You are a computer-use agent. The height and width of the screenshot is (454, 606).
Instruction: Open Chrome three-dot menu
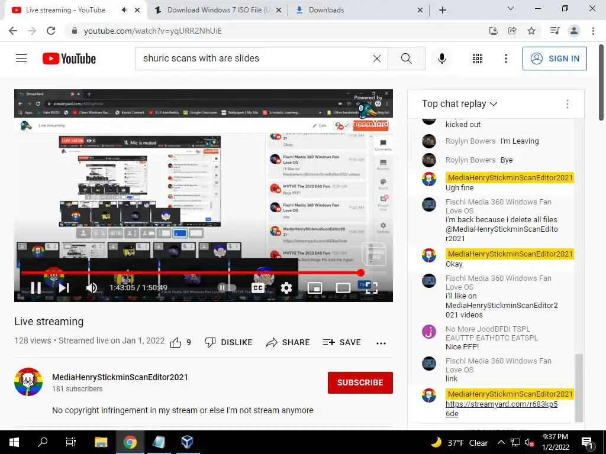tap(593, 31)
